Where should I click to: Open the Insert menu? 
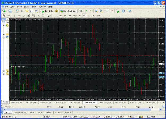[x=19, y=7]
